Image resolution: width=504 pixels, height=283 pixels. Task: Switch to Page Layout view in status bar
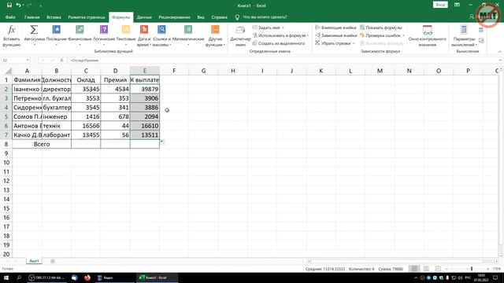[x=426, y=269]
